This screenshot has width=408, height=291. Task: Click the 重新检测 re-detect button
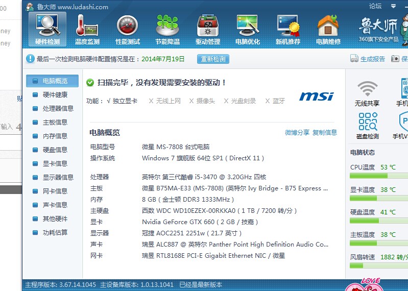213,59
